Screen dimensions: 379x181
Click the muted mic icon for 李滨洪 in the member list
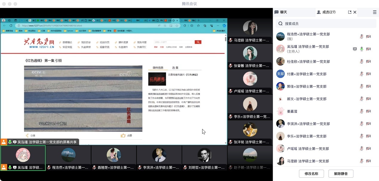[362, 124]
